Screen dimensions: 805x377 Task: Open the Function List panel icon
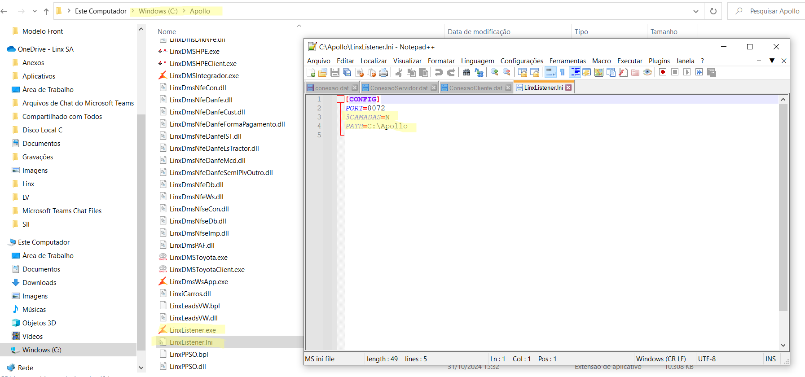click(623, 72)
